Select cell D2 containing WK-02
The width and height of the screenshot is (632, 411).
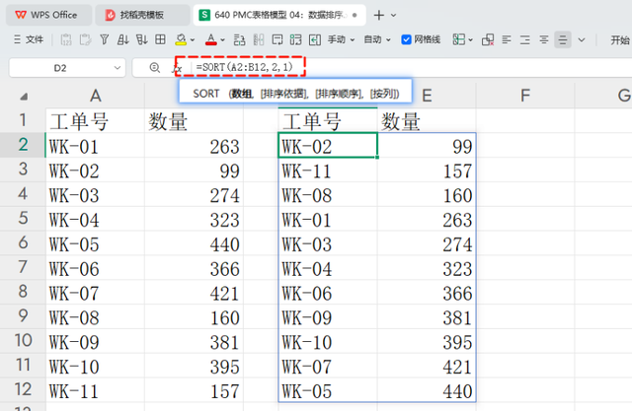(x=328, y=145)
